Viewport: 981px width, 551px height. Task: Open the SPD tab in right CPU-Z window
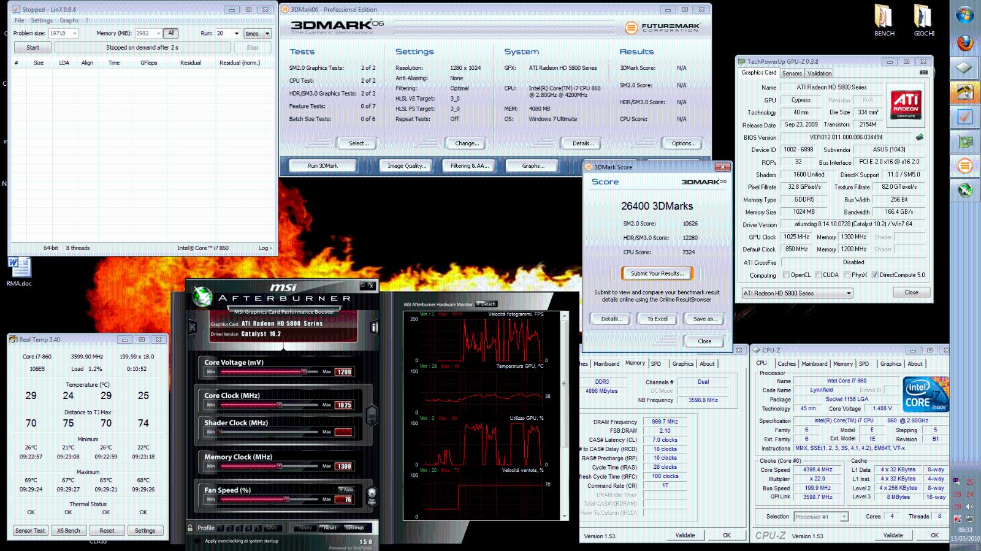pos(863,363)
